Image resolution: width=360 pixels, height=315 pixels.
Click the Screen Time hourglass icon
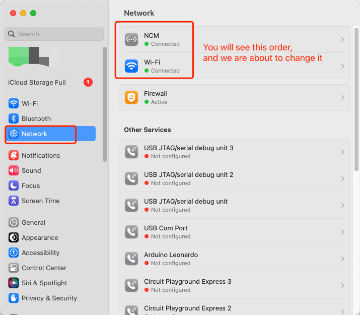[x=14, y=201]
